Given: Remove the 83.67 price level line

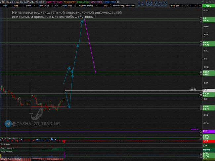Looking at the screenshot, I should coord(201,72).
